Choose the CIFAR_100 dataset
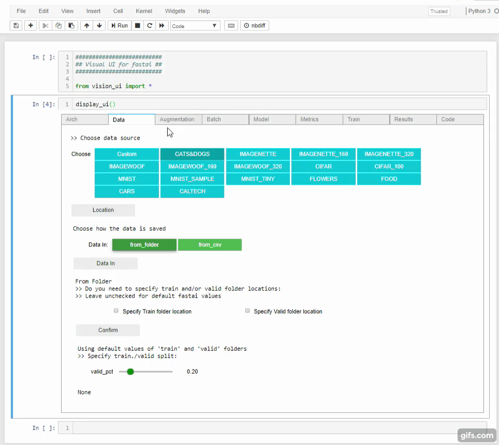Screen dimensions: 499x445 [389, 167]
